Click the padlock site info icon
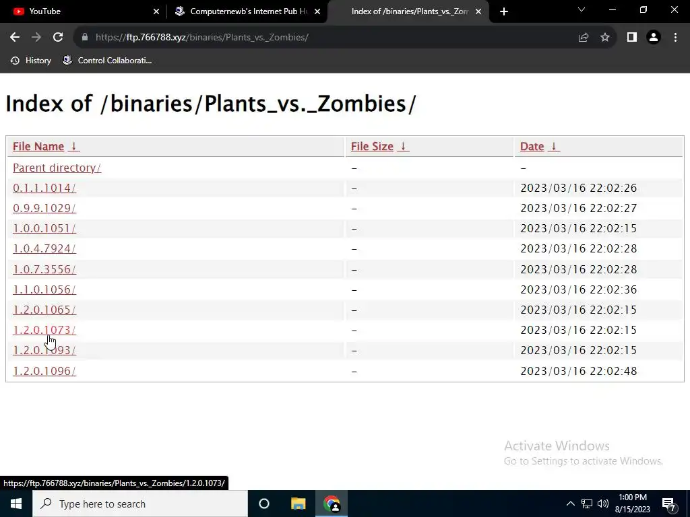This screenshot has width=690, height=517. tap(85, 38)
